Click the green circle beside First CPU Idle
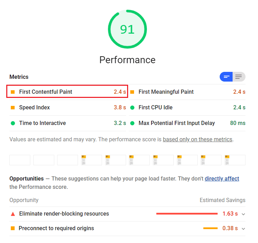Image resolution: width=258 pixels, height=243 pixels. pos(132,108)
